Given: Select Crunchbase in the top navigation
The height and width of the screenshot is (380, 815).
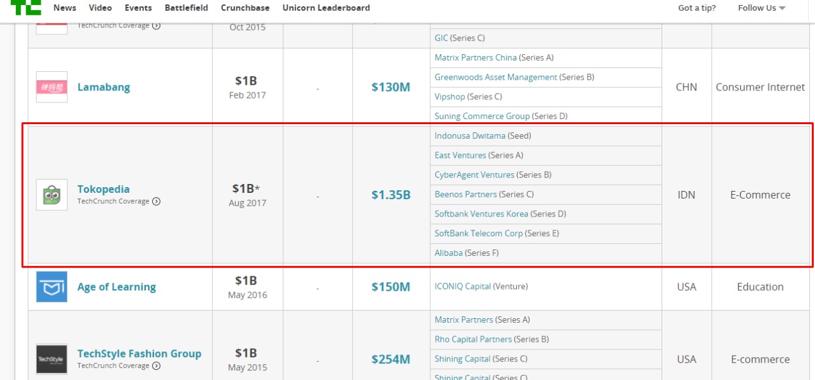Looking at the screenshot, I should click(245, 8).
